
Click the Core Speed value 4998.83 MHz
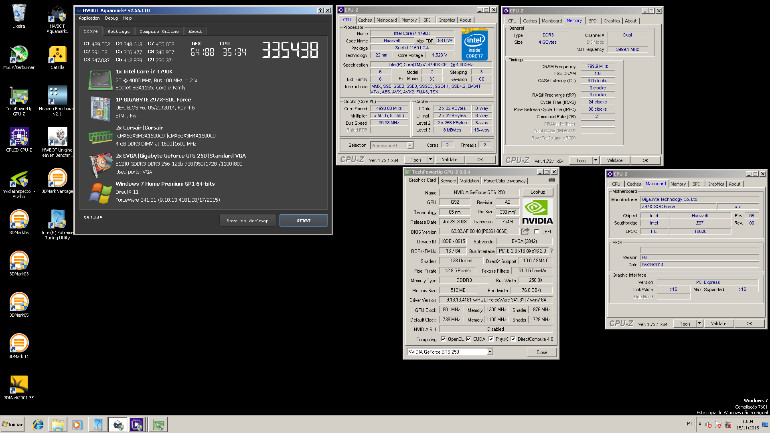tap(389, 109)
